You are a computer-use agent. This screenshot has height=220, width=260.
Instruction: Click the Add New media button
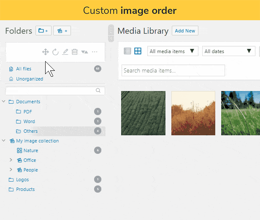pos(185,31)
